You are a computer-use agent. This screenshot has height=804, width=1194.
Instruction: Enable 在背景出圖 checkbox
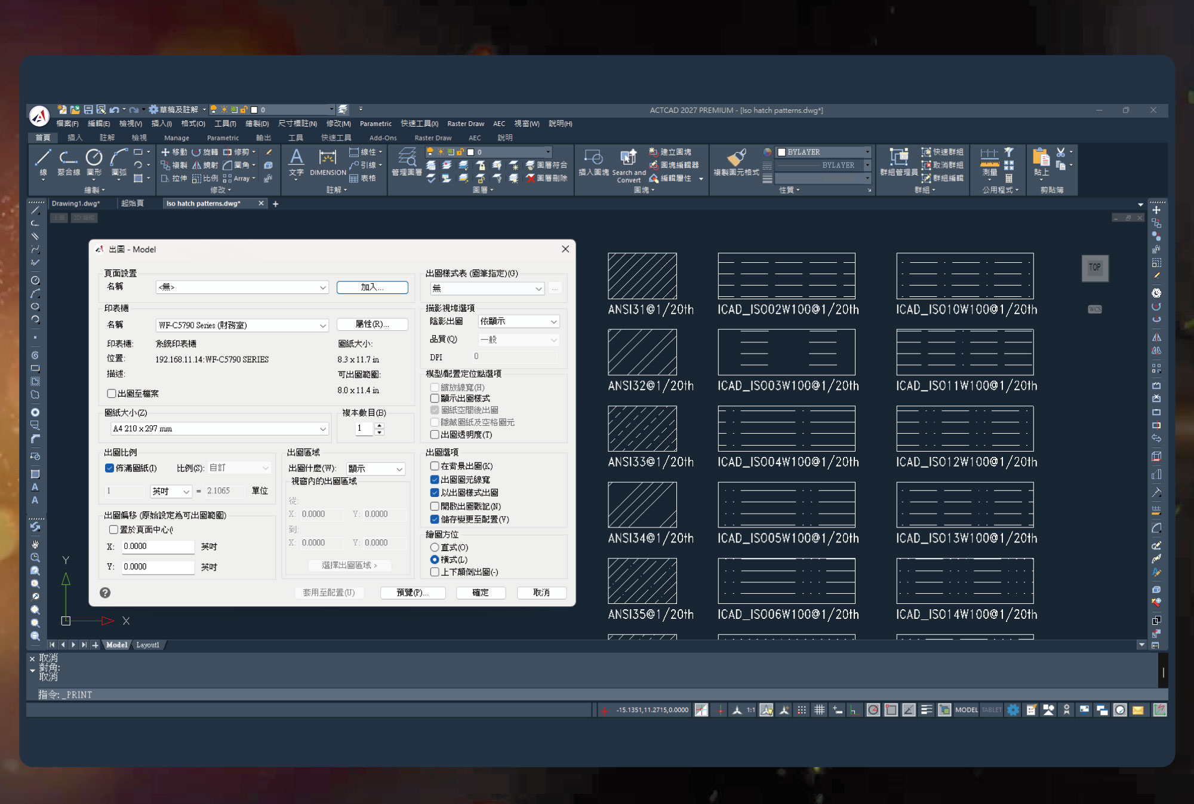coord(435,467)
